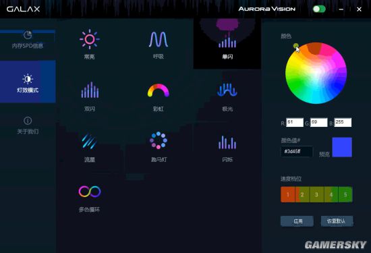The width and height of the screenshot is (371, 253).
Task: Pick a color on the color wheel
Action: pyautogui.click(x=316, y=73)
